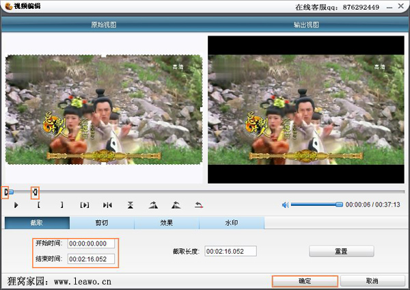The height and width of the screenshot is (290, 410).
Task: Click the output view video preview
Action: coord(306,109)
